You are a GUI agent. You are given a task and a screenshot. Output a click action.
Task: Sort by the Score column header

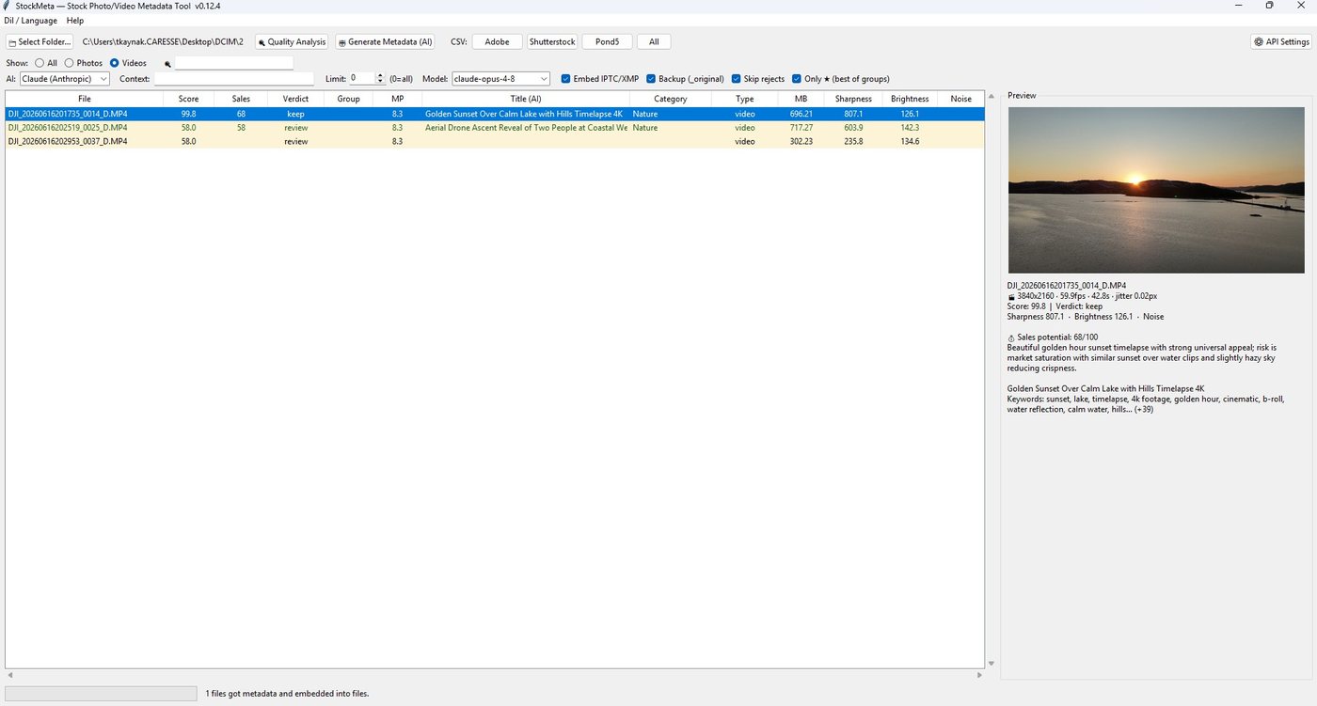[189, 99]
